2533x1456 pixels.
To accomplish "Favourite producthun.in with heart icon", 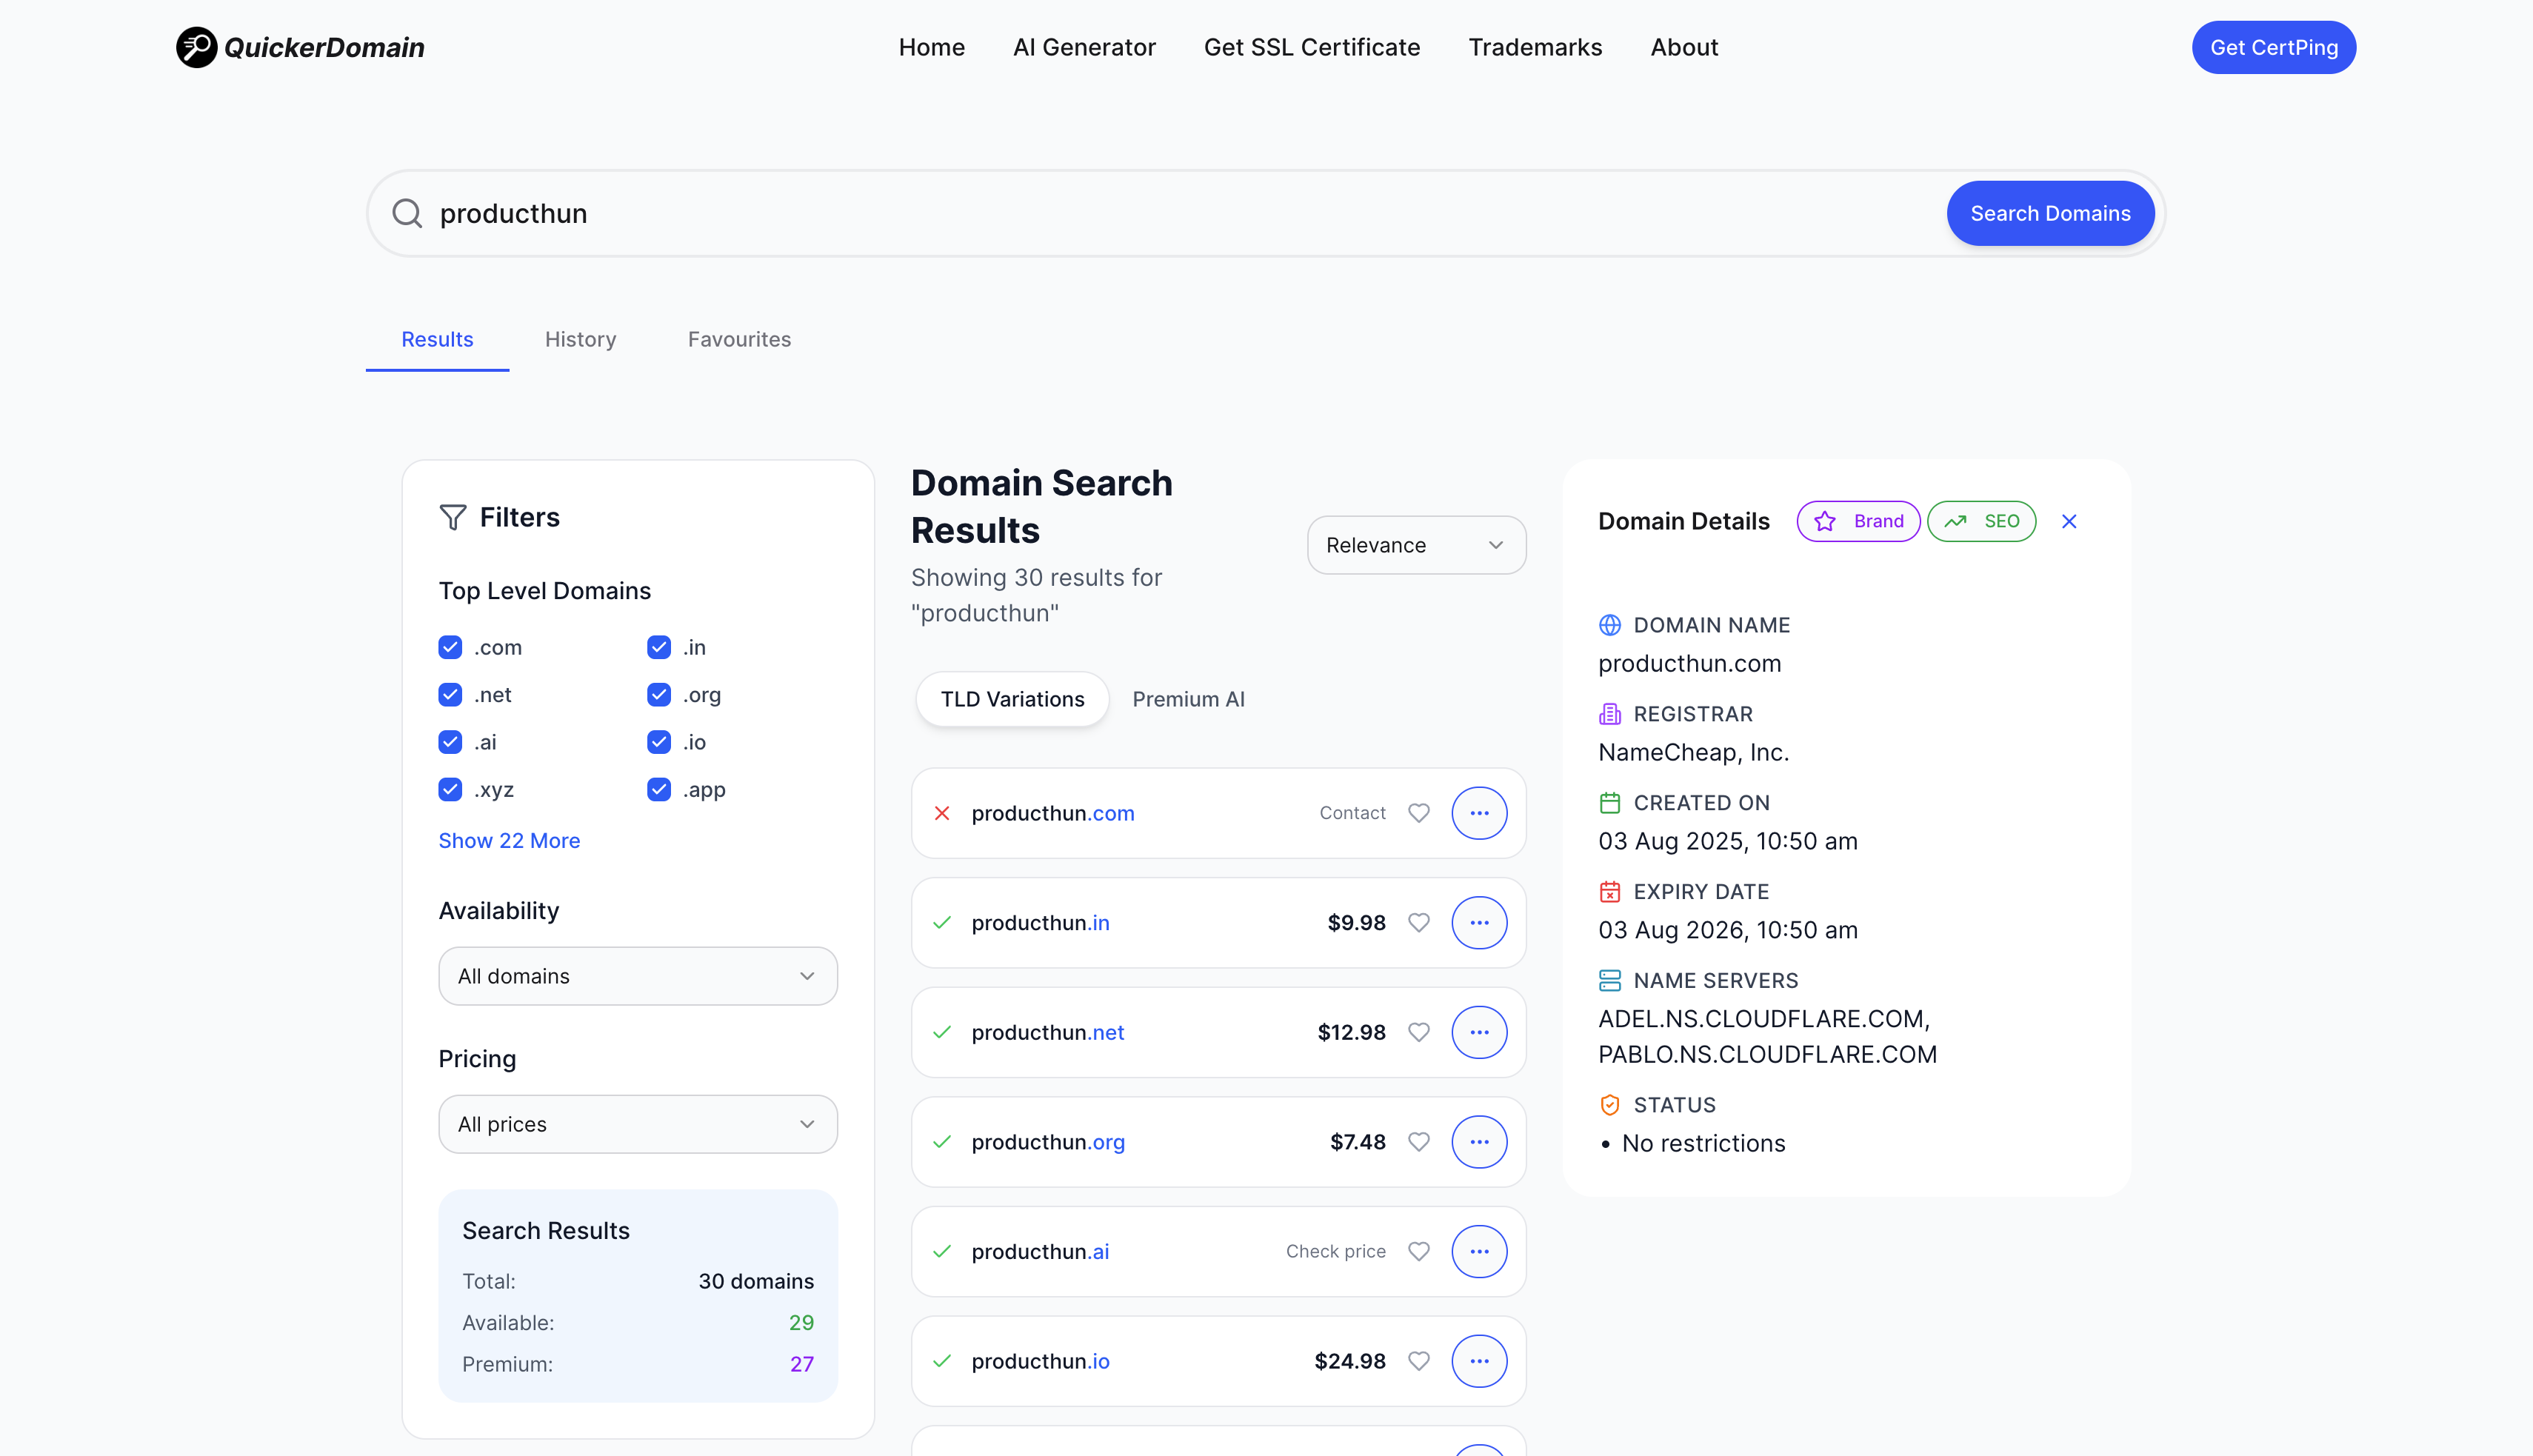I will coord(1418,922).
